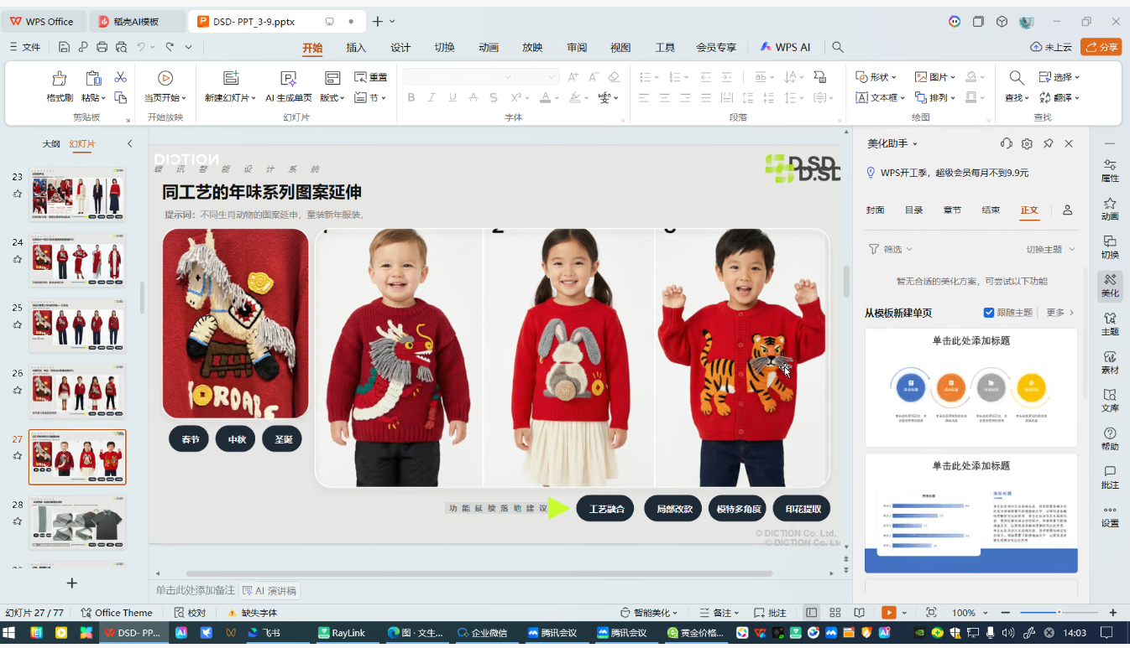The height and width of the screenshot is (648, 1130).
Task: Toggle normal view button in status bar
Action: pos(811,613)
